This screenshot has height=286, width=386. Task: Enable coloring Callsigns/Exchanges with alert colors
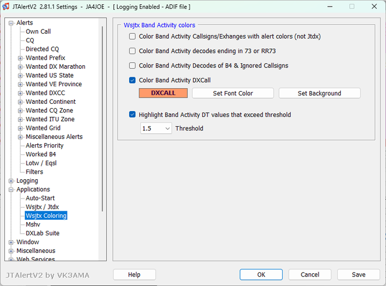pyautogui.click(x=132, y=36)
